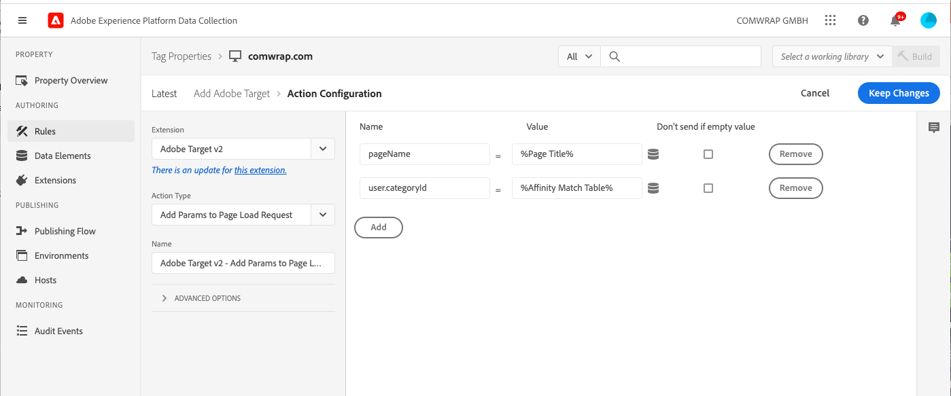
Task: Click the Property Overview tag icon
Action: [22, 81]
